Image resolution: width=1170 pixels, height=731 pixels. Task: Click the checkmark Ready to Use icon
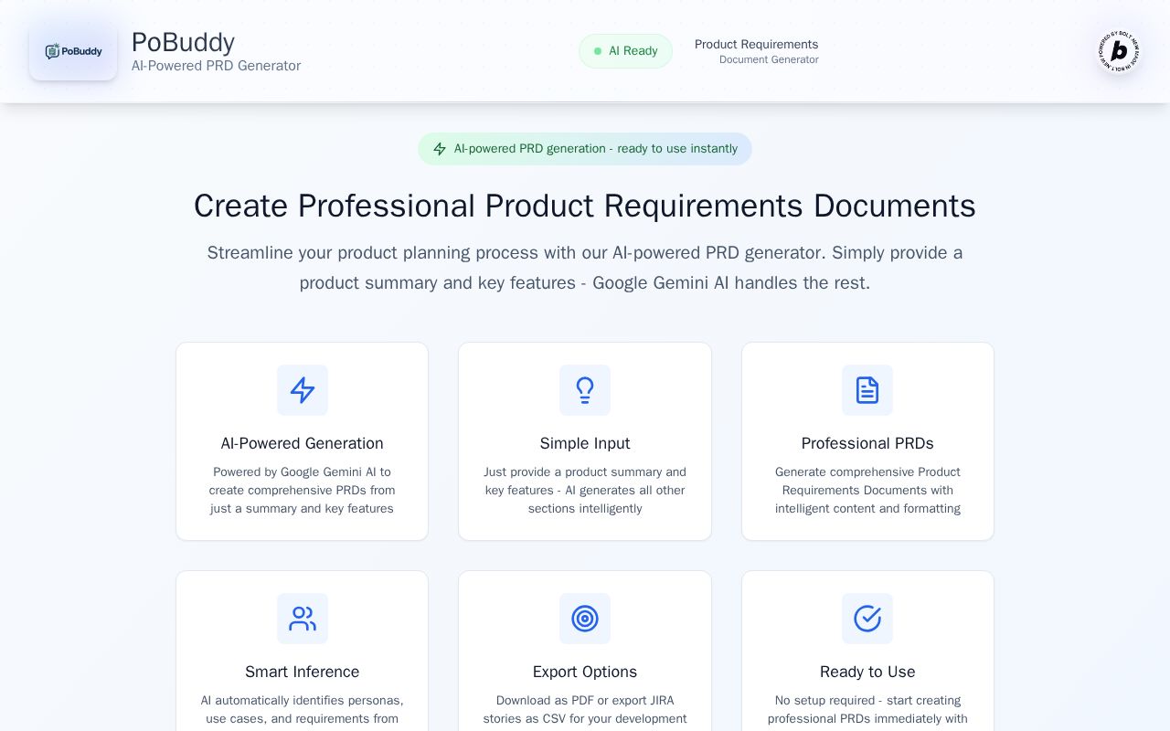(x=867, y=619)
